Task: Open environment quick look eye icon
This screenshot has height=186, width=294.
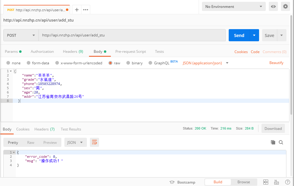Action: pos(273,7)
